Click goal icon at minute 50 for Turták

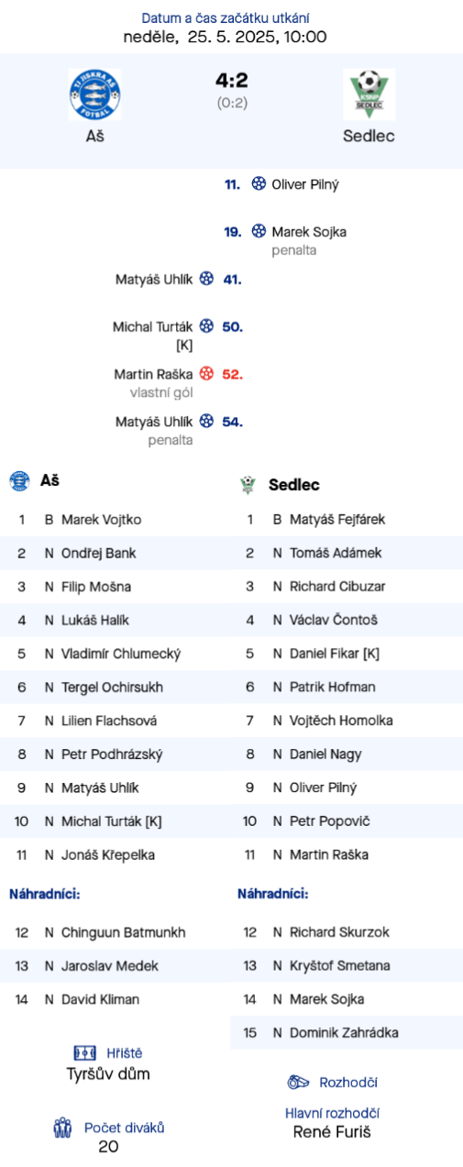click(206, 326)
